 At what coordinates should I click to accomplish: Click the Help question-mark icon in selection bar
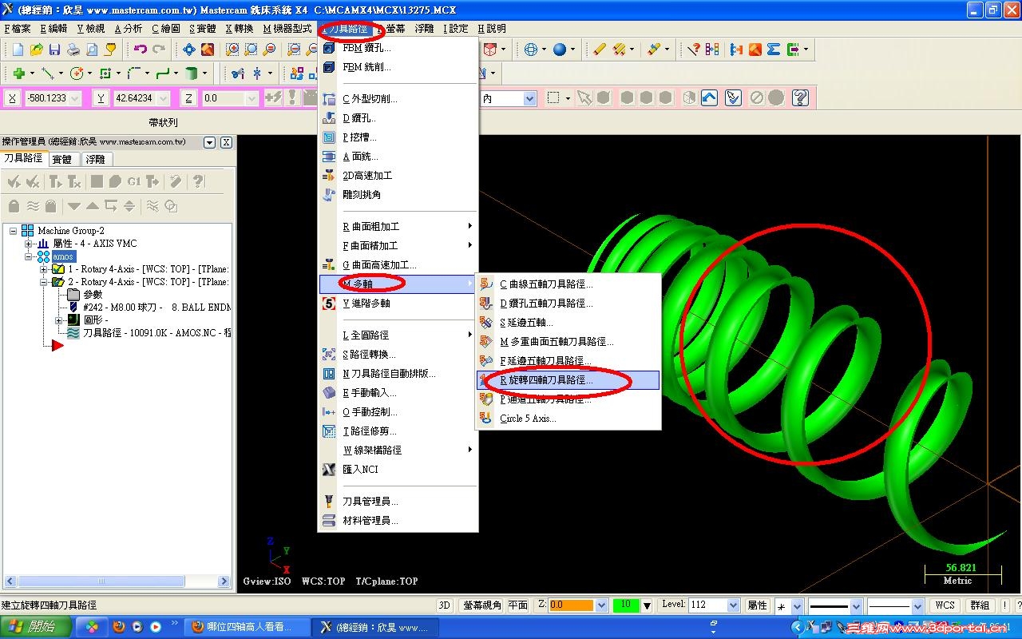click(x=801, y=98)
